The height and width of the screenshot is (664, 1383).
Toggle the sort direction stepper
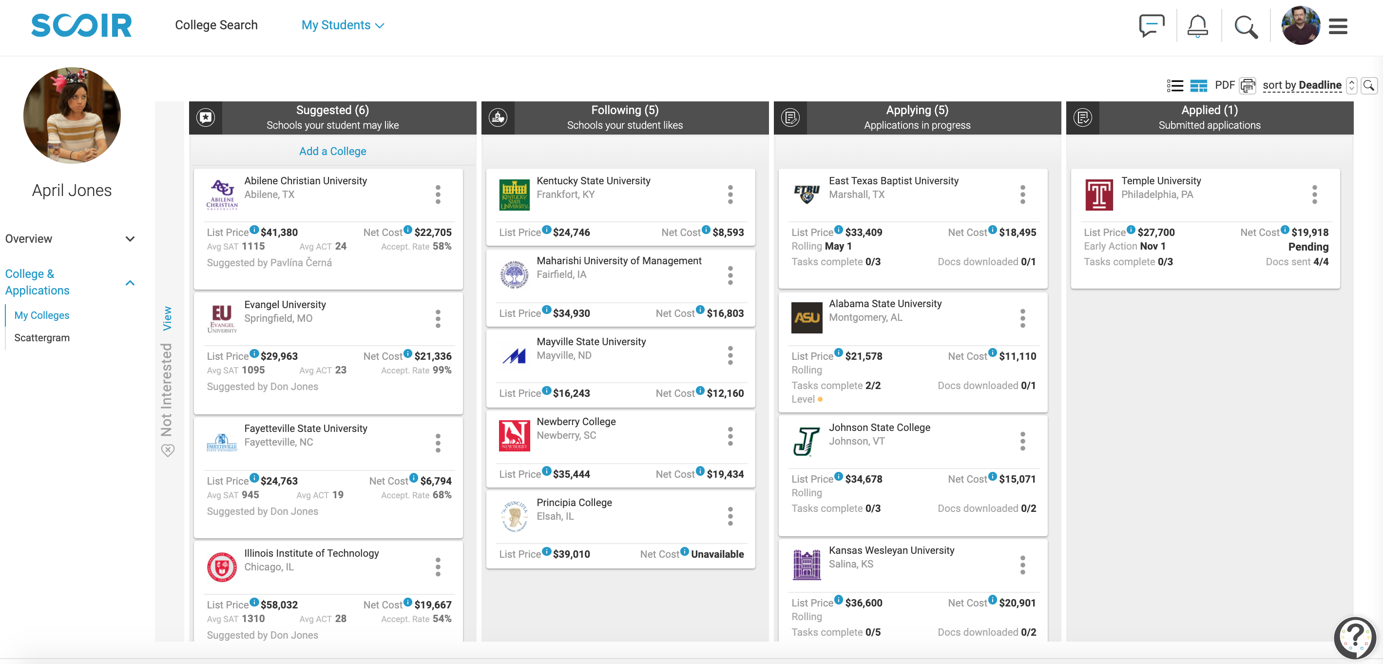click(x=1352, y=85)
